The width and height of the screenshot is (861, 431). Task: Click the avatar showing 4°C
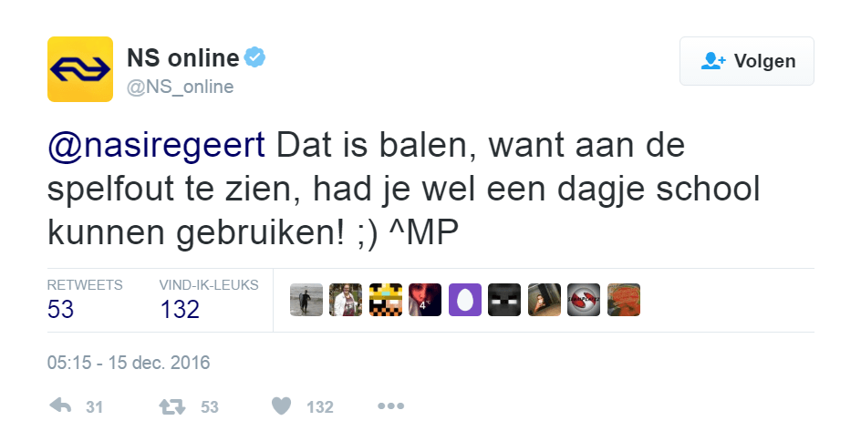tap(425, 300)
